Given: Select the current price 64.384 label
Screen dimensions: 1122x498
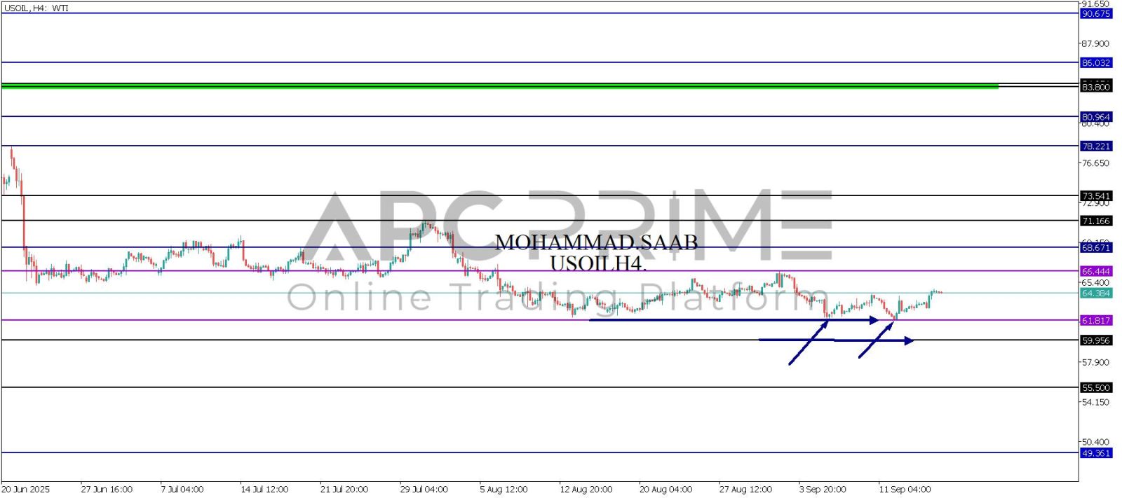Looking at the screenshot, I should pyautogui.click(x=1095, y=293).
